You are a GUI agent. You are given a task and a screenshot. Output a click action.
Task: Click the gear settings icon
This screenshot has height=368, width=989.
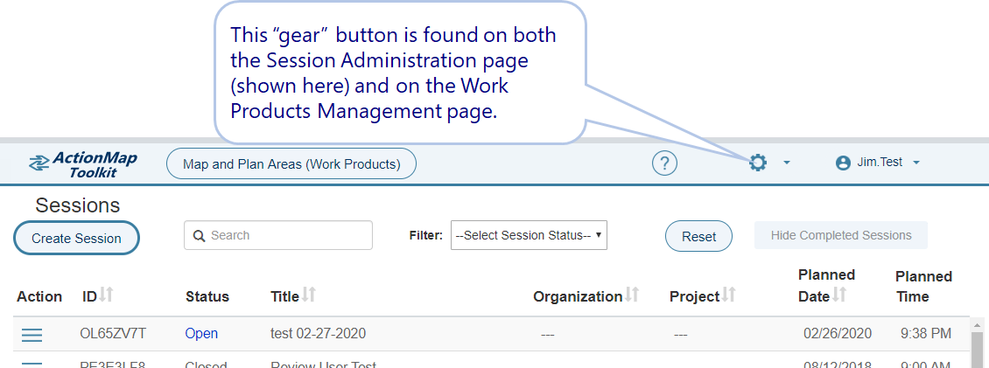coord(758,163)
